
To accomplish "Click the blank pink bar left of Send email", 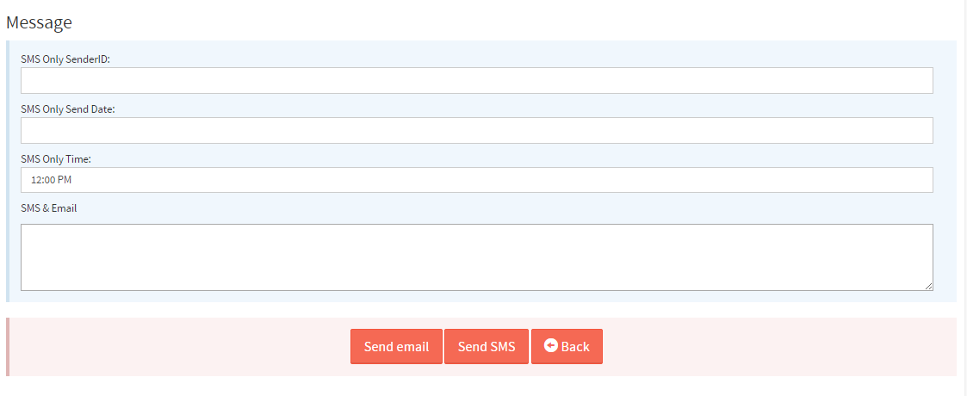I will [x=172, y=347].
